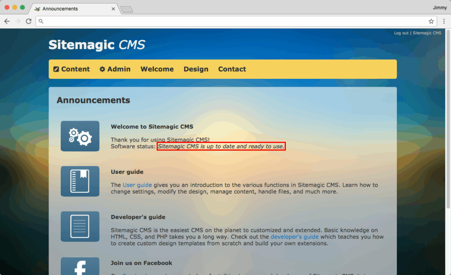Image resolution: width=451 pixels, height=275 pixels.
Task: Go to the Welcome page
Action: [x=157, y=69]
